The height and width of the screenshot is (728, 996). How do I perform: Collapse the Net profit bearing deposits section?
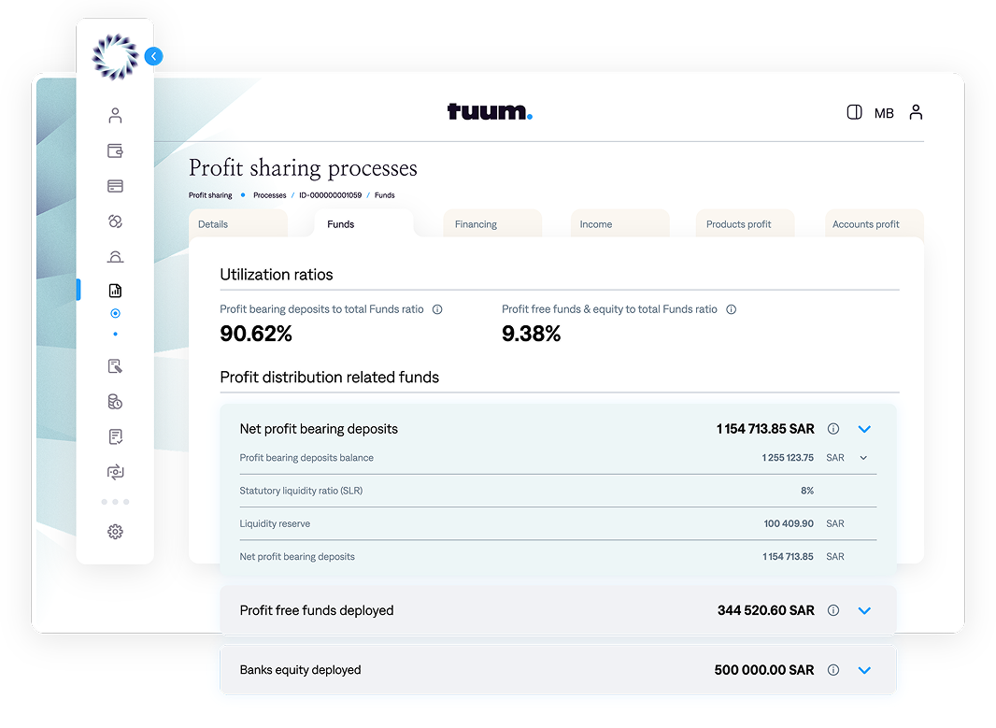coord(864,429)
